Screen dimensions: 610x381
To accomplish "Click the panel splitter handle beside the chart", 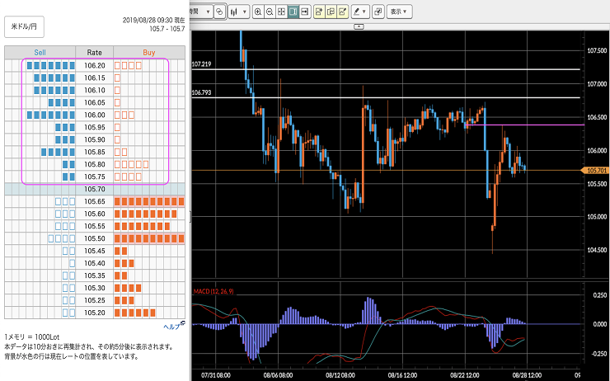I will coord(190,216).
